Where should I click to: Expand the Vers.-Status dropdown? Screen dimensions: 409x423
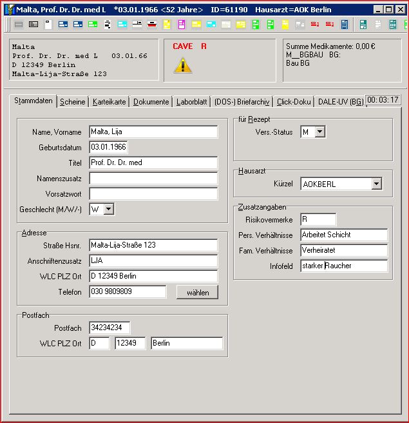pyautogui.click(x=319, y=132)
